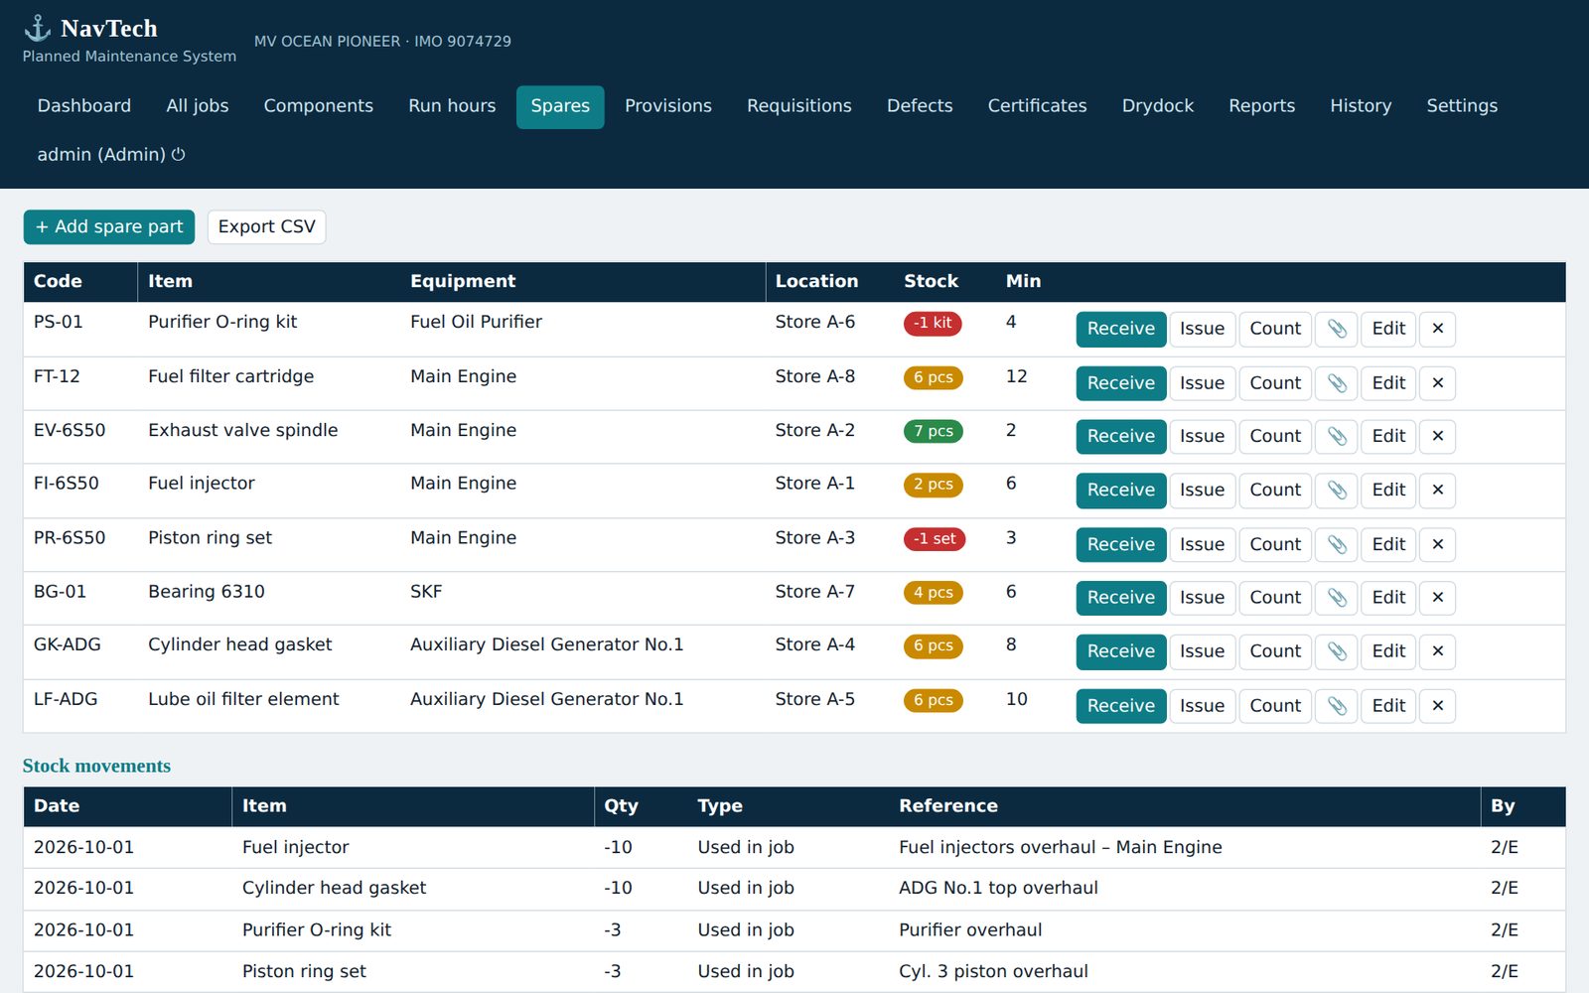Screen dimensions: 1589x993
Task: Open Run hours page
Action: coord(452,106)
